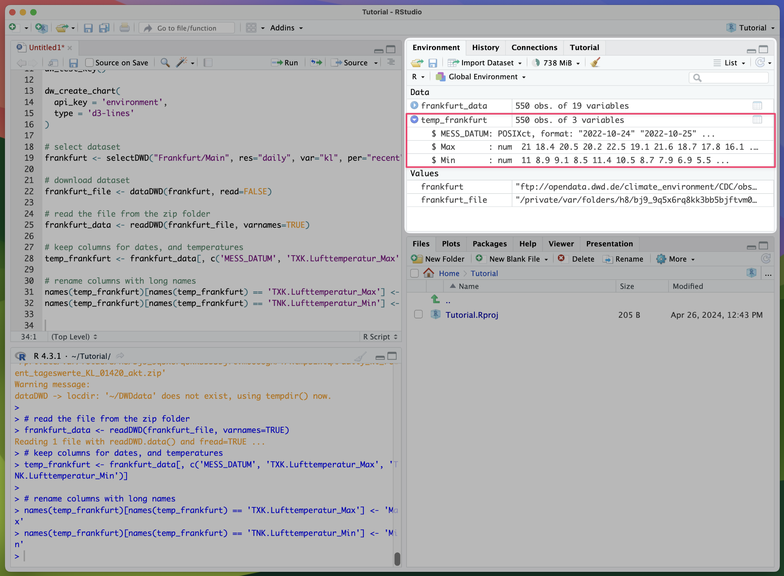Image resolution: width=784 pixels, height=576 pixels.
Task: Click the Compile Report notebook icon
Action: (207, 62)
